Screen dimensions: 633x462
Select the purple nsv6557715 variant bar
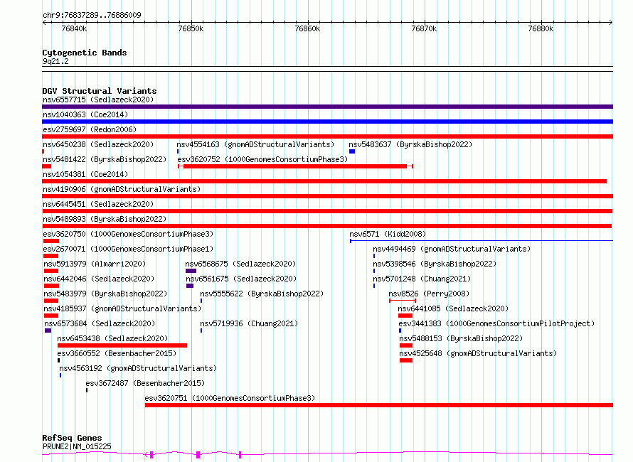[x=327, y=107]
